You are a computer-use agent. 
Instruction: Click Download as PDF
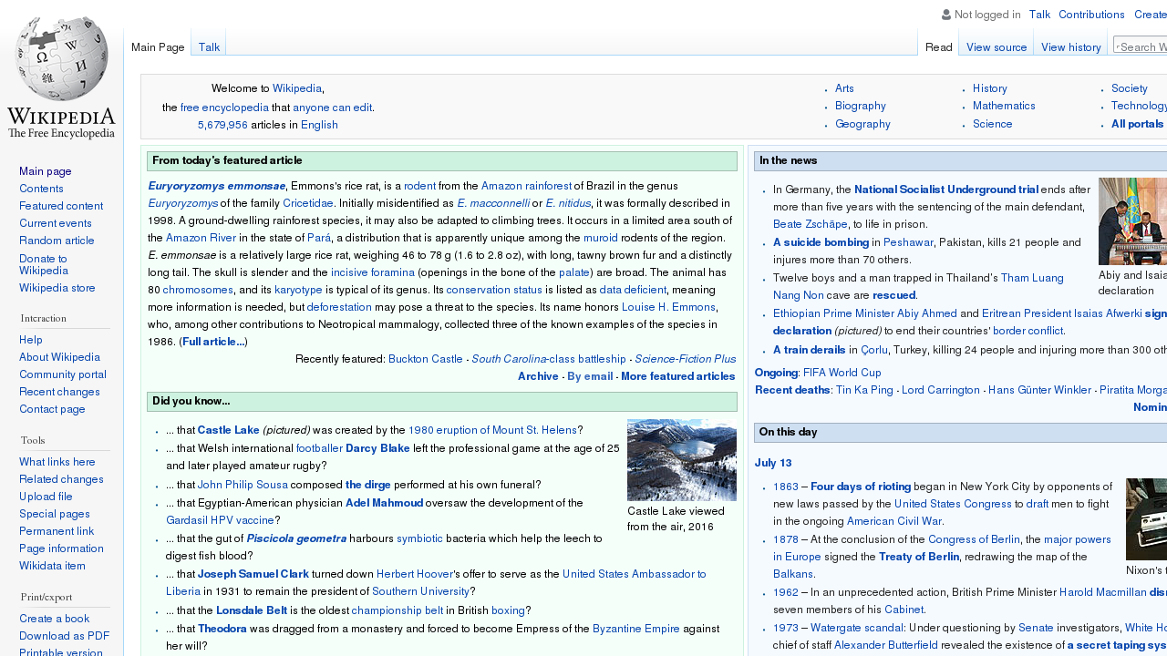(x=65, y=636)
